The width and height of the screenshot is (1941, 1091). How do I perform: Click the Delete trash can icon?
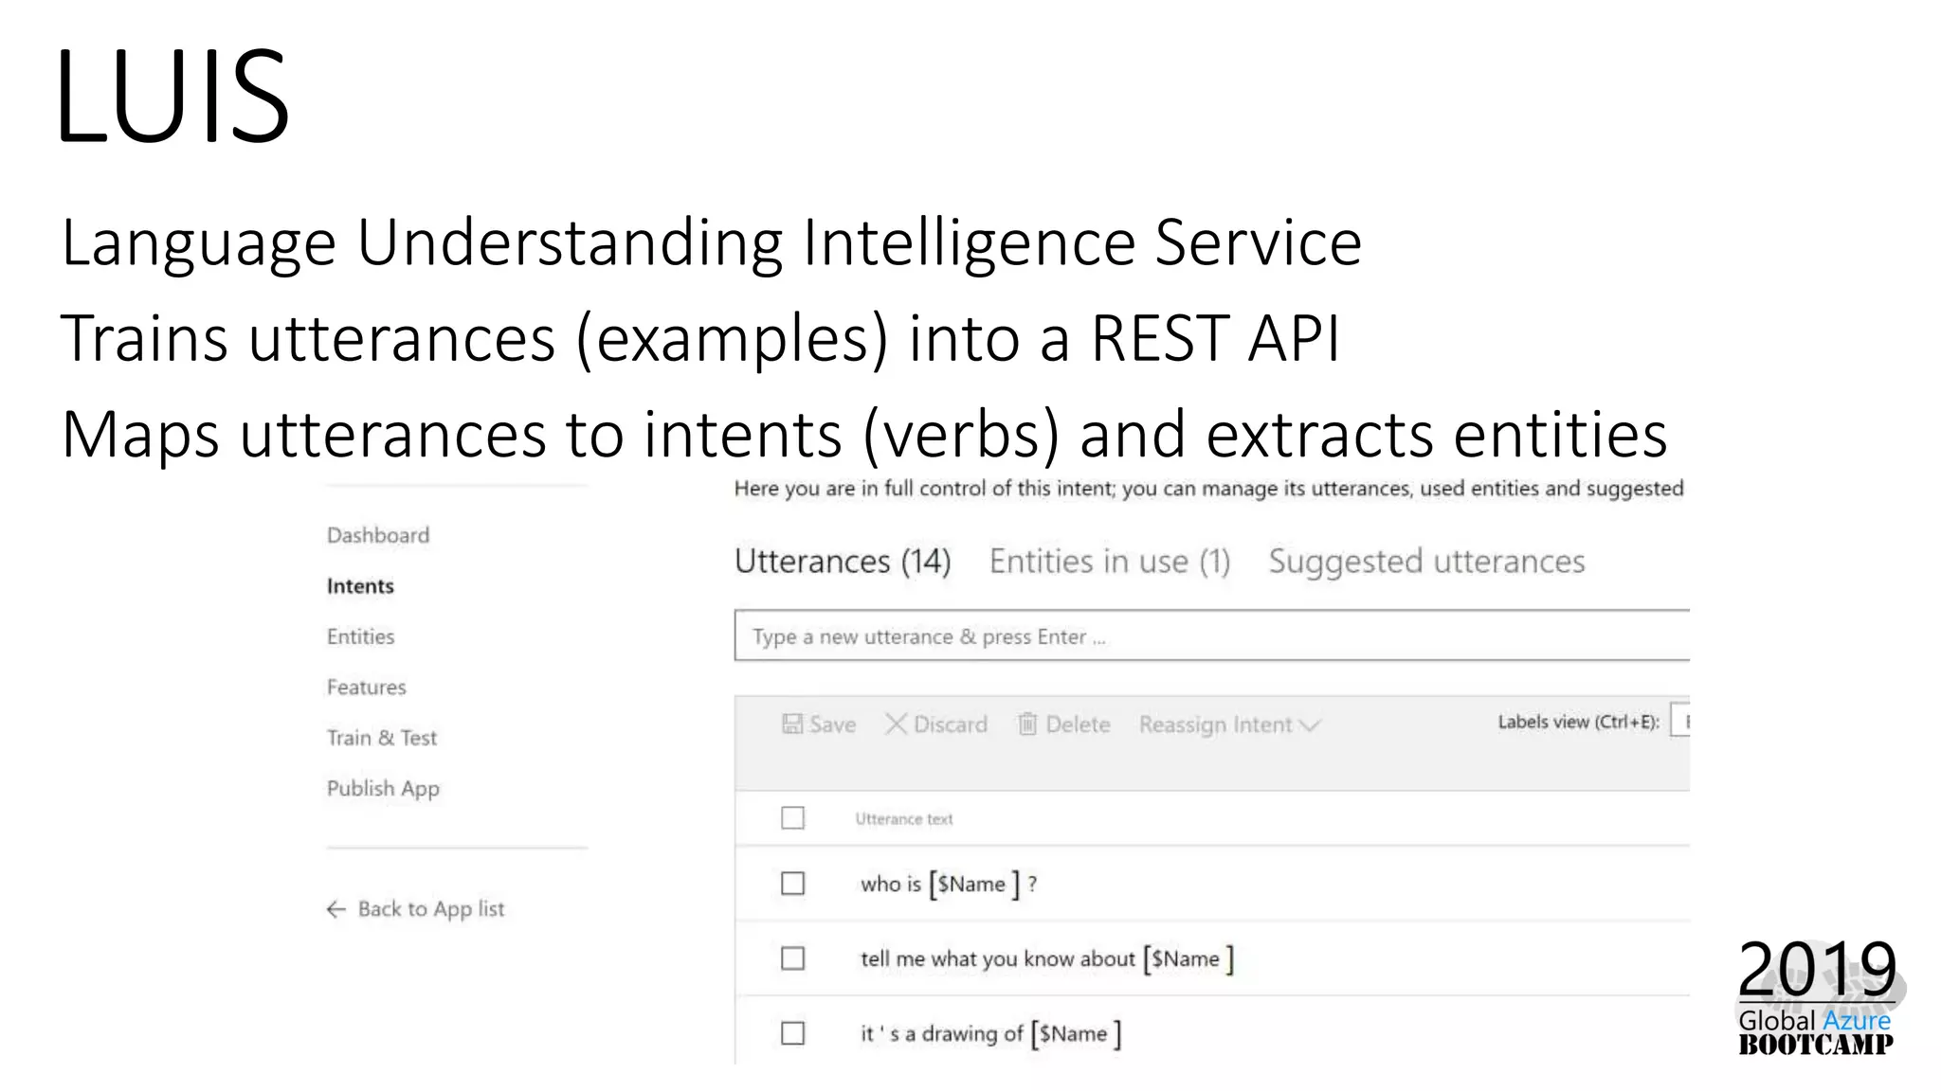click(1027, 724)
